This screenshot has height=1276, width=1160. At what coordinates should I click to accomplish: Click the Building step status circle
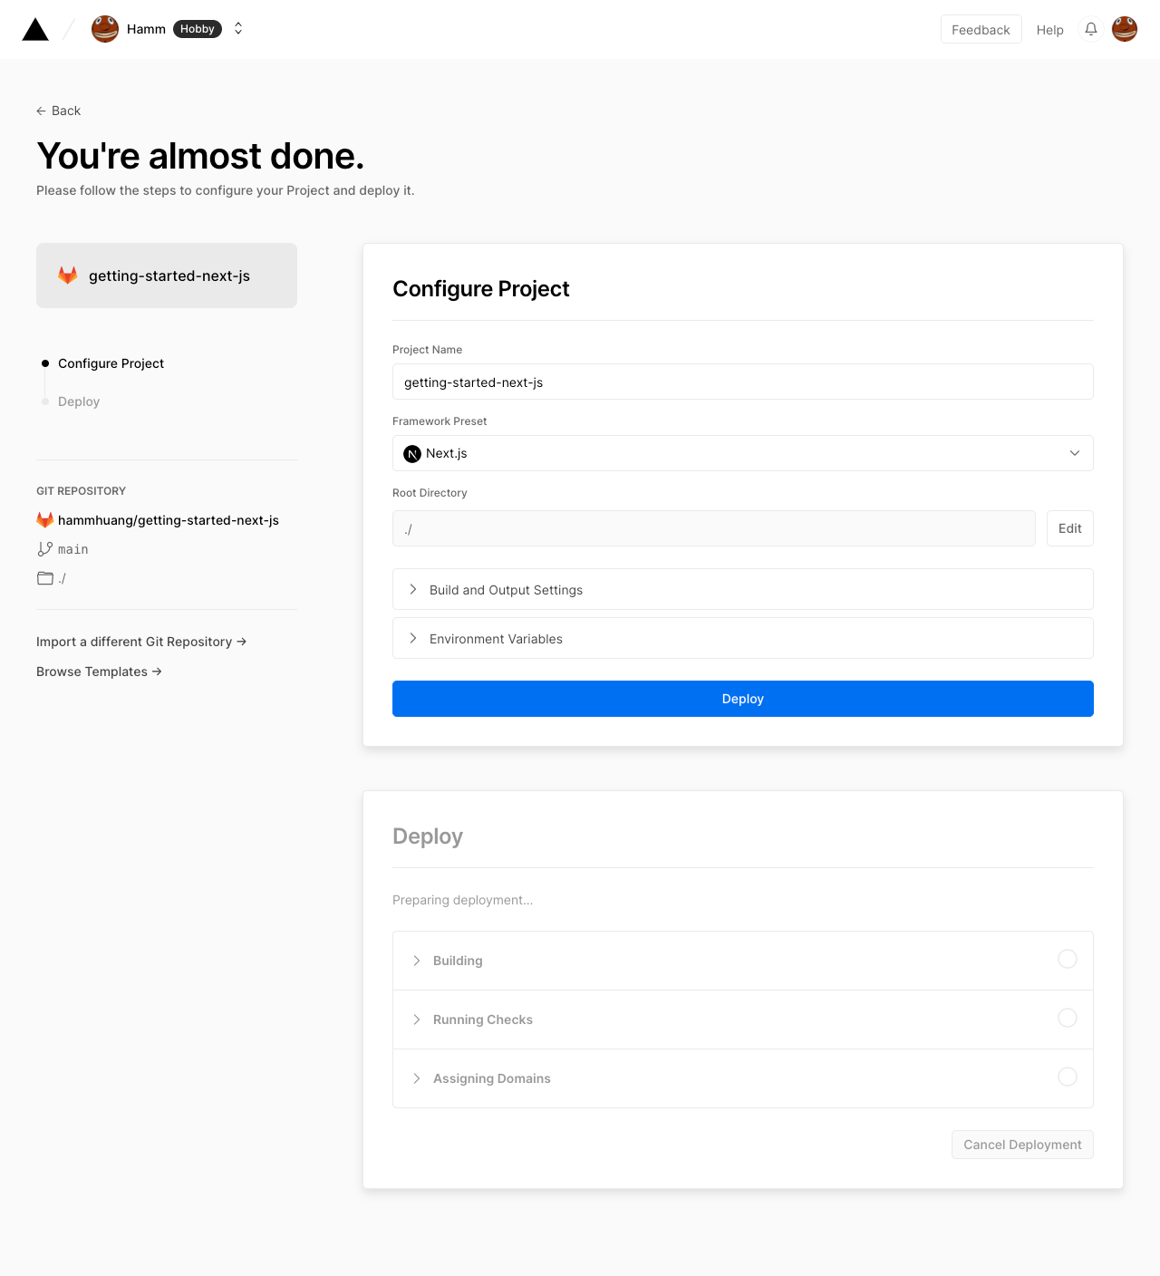[x=1068, y=959]
